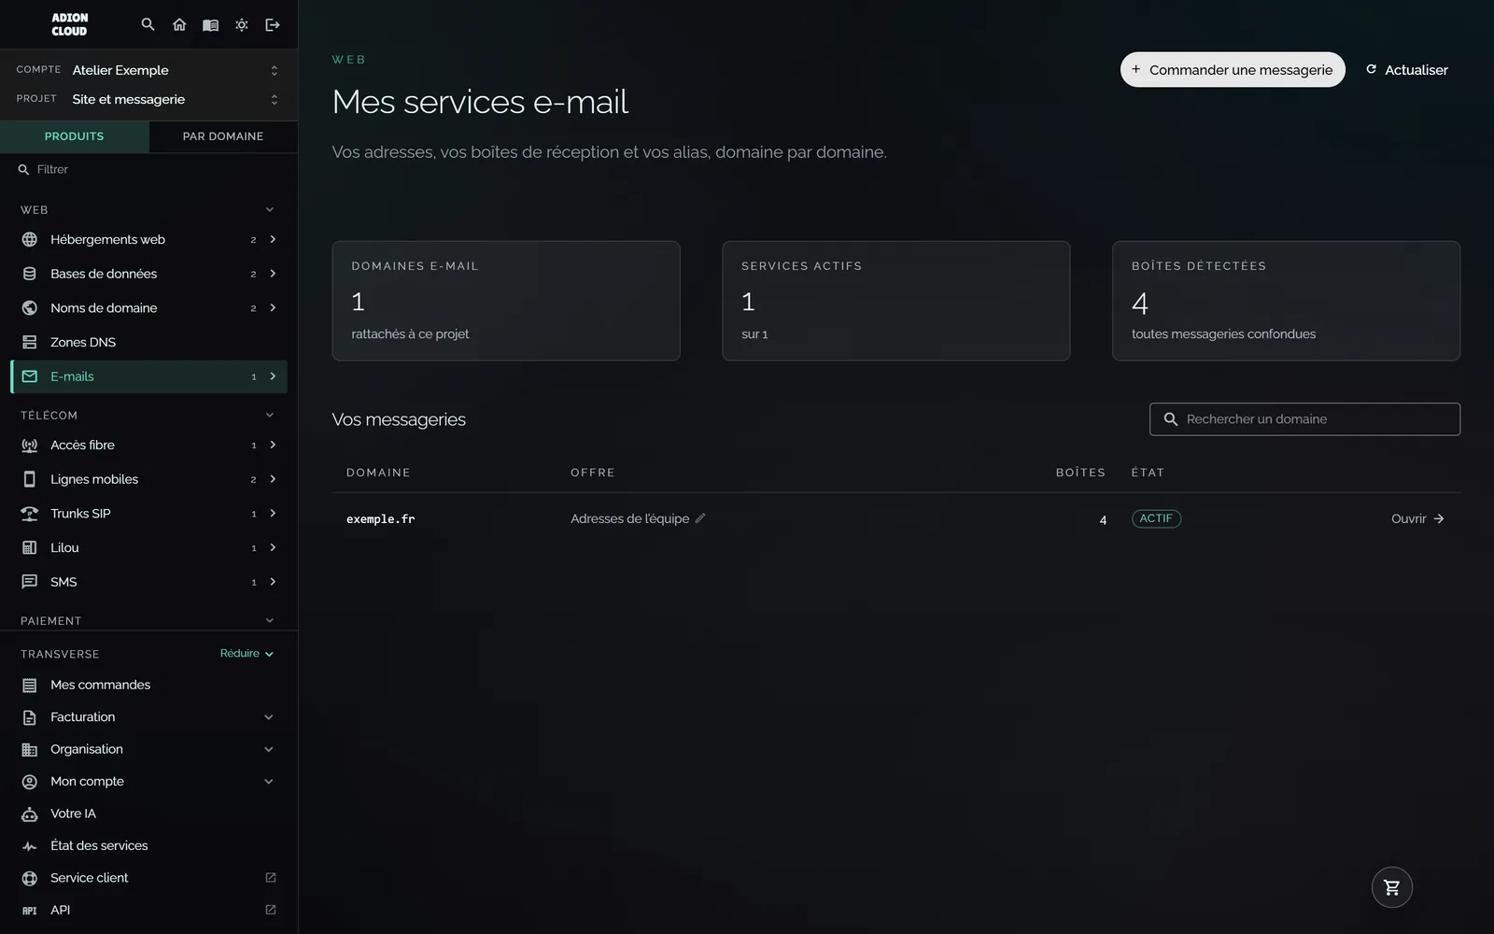The width and height of the screenshot is (1494, 934).
Task: Click the Domaines e-mail card
Action: [506, 301]
